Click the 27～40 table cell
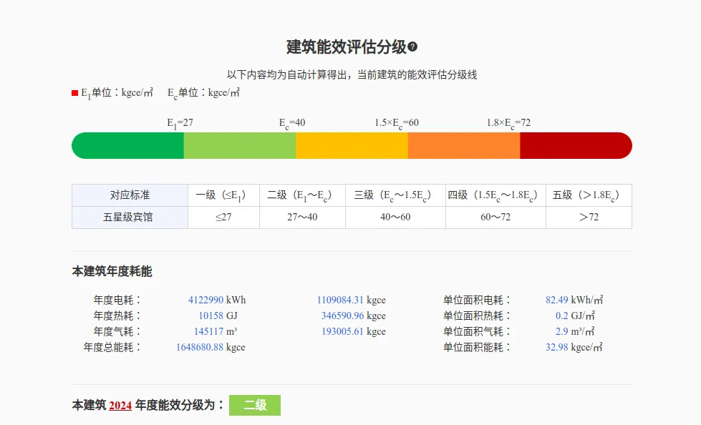701x425 pixels. click(x=302, y=217)
